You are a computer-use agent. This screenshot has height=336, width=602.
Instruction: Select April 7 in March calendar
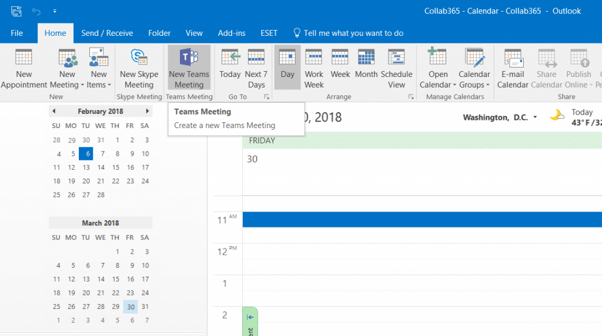click(x=147, y=320)
